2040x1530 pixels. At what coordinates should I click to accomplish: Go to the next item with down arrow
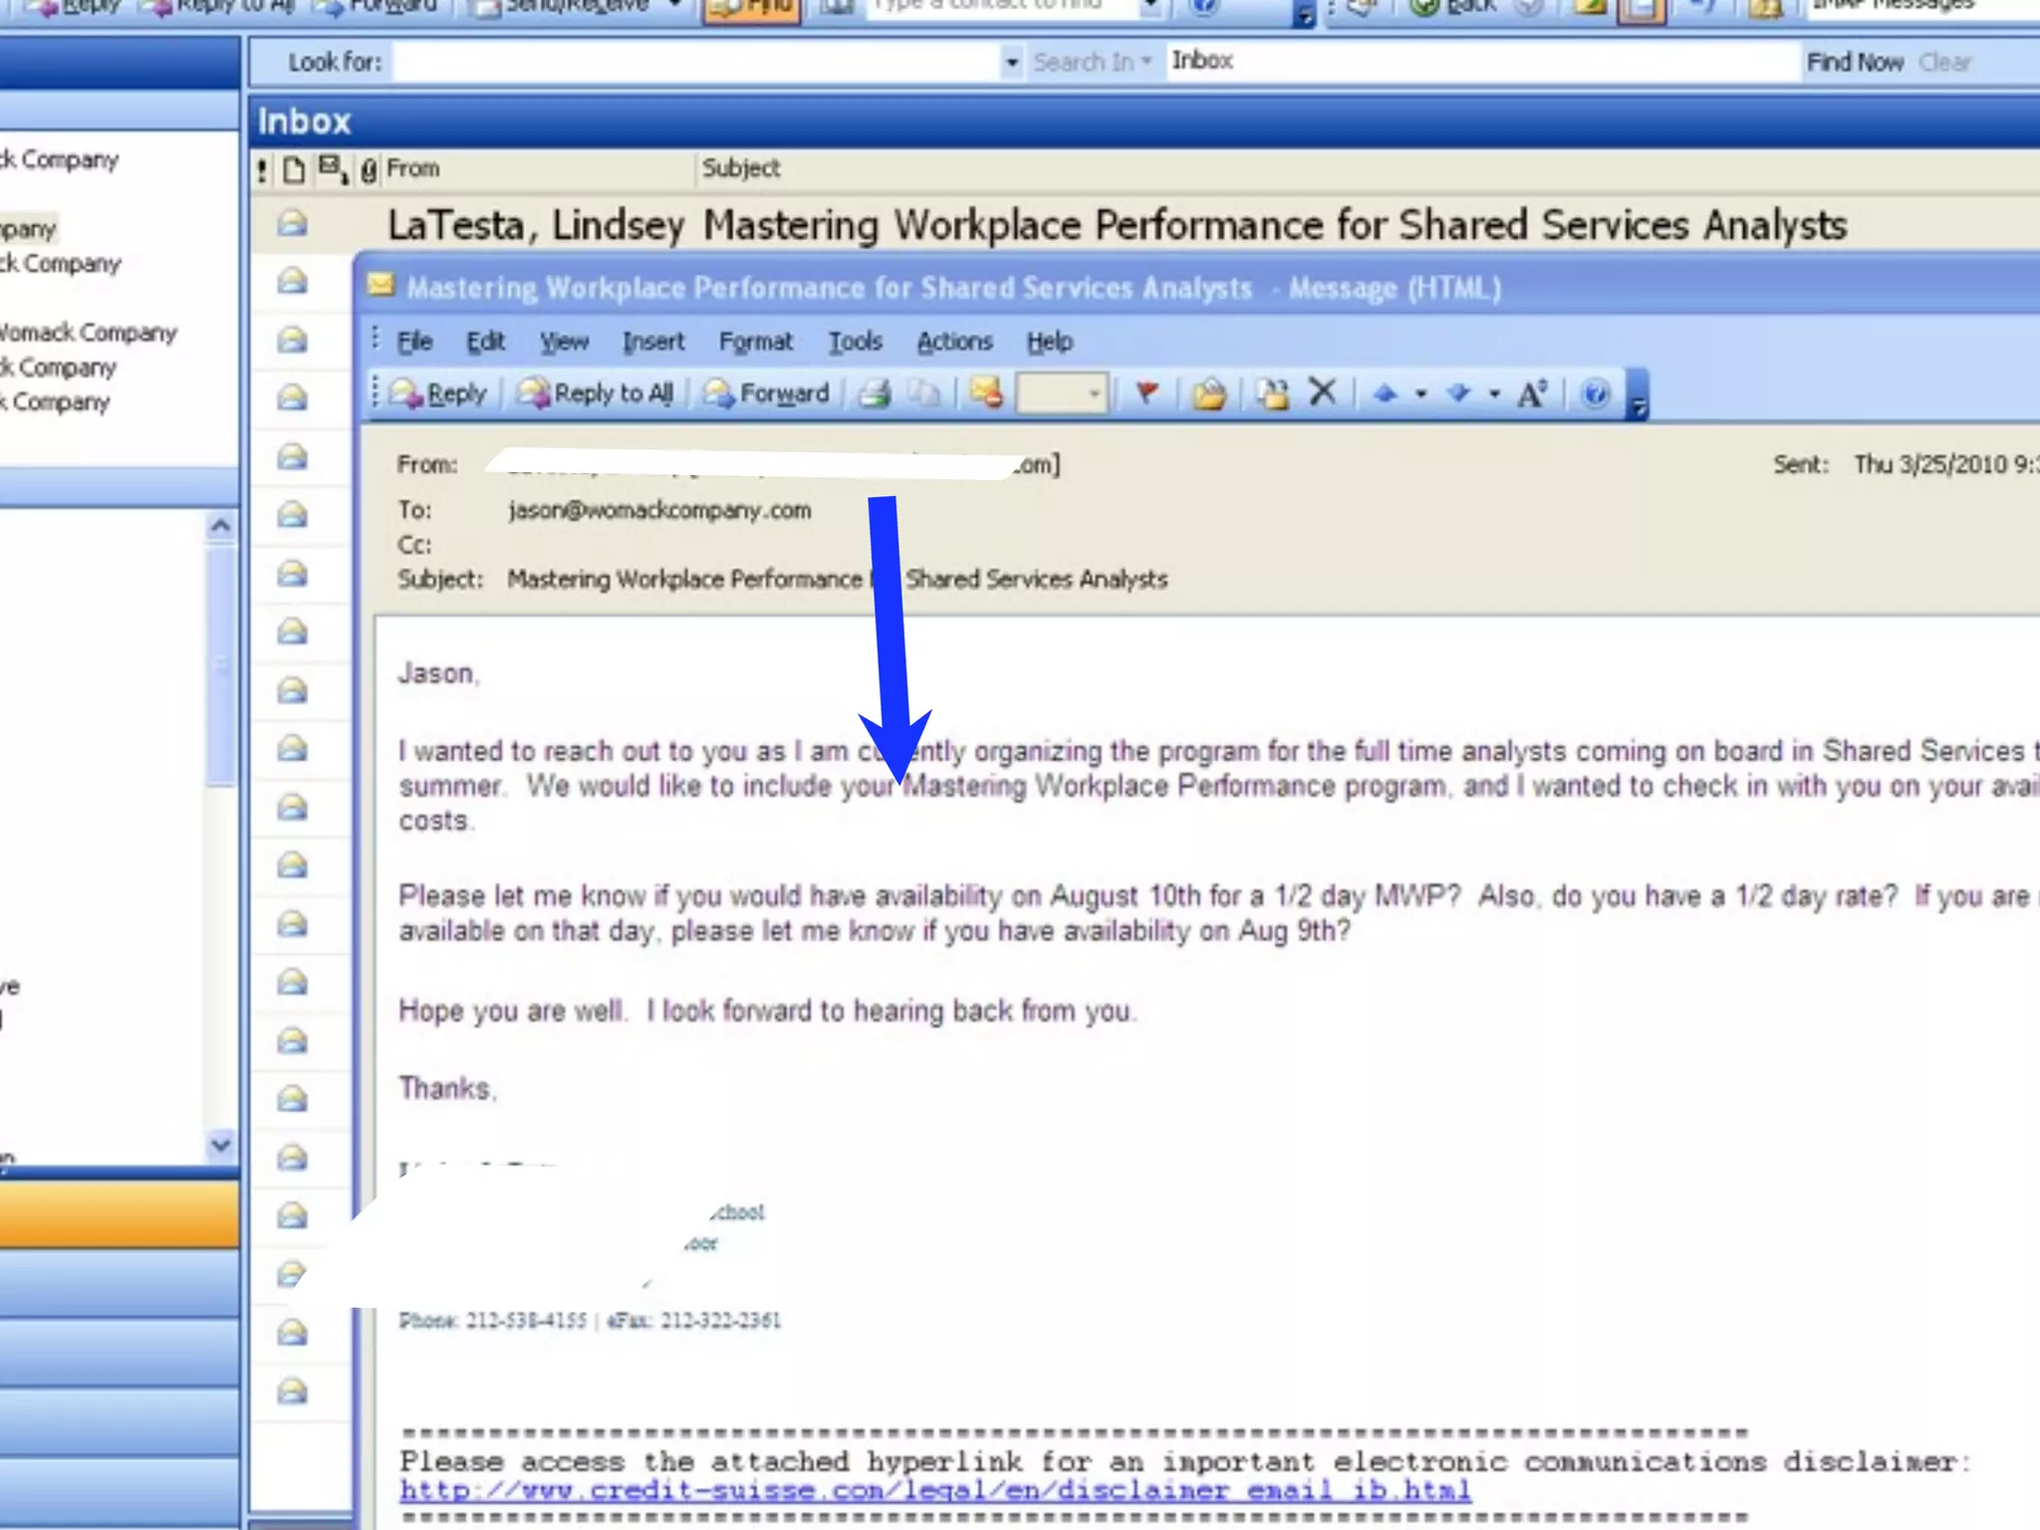click(x=1459, y=394)
